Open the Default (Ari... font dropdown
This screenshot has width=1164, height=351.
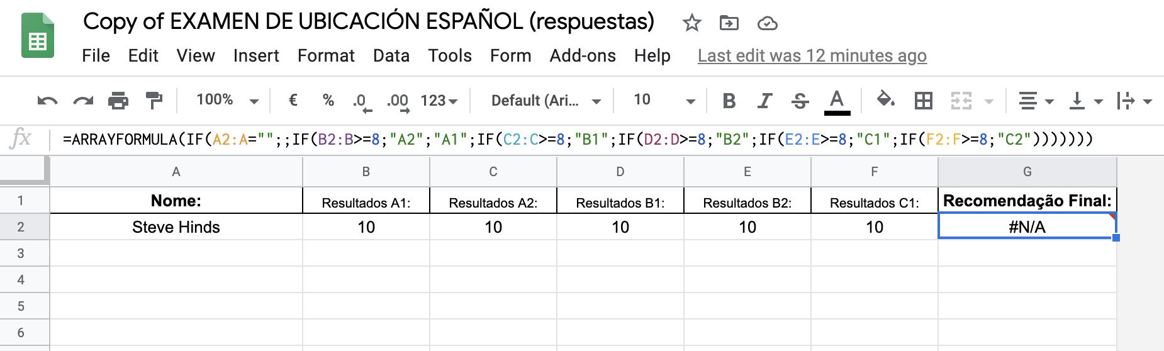(546, 101)
